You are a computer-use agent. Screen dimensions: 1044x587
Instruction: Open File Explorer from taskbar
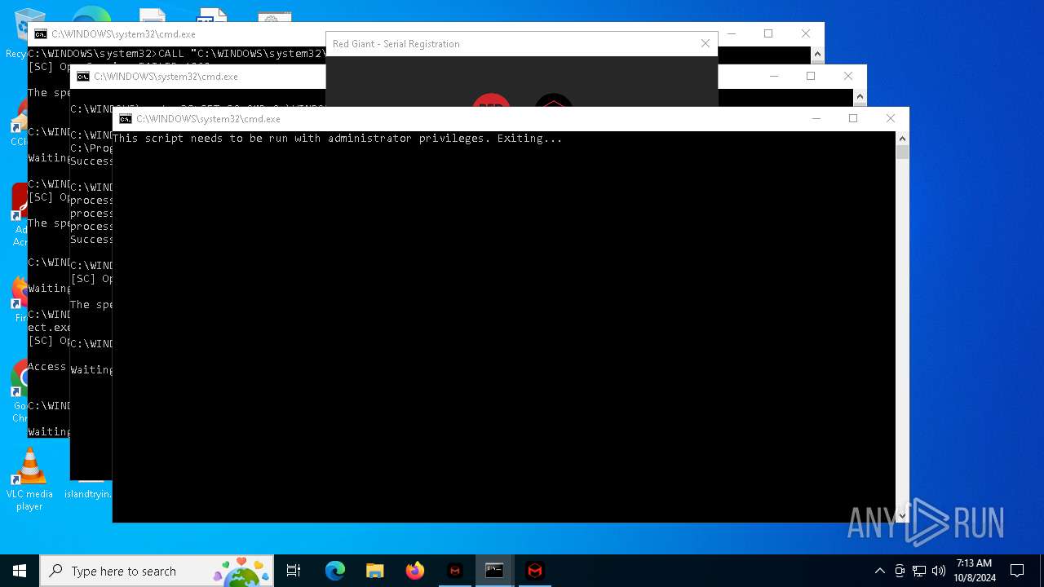click(x=374, y=571)
